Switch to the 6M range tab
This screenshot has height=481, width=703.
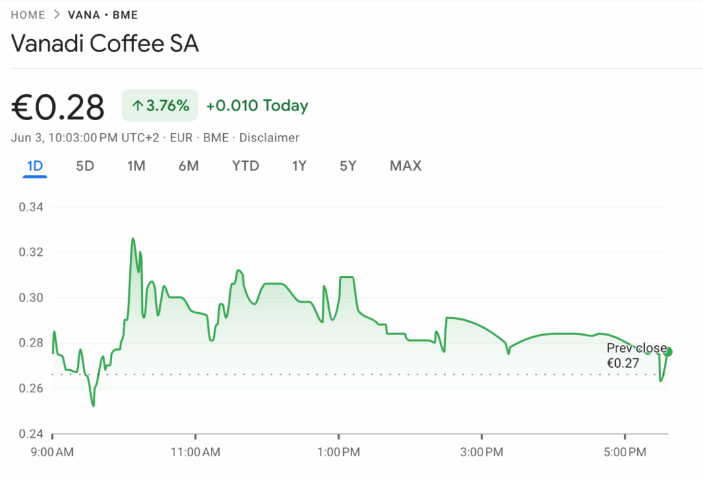(188, 166)
